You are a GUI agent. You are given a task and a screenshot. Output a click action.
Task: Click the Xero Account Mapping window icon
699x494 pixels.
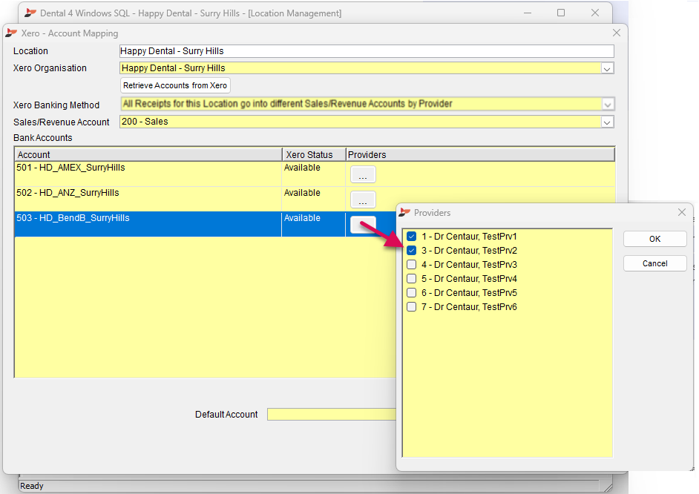[x=11, y=33]
